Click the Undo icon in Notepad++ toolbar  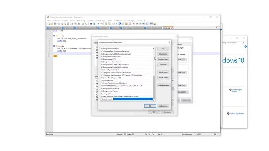tap(83, 23)
